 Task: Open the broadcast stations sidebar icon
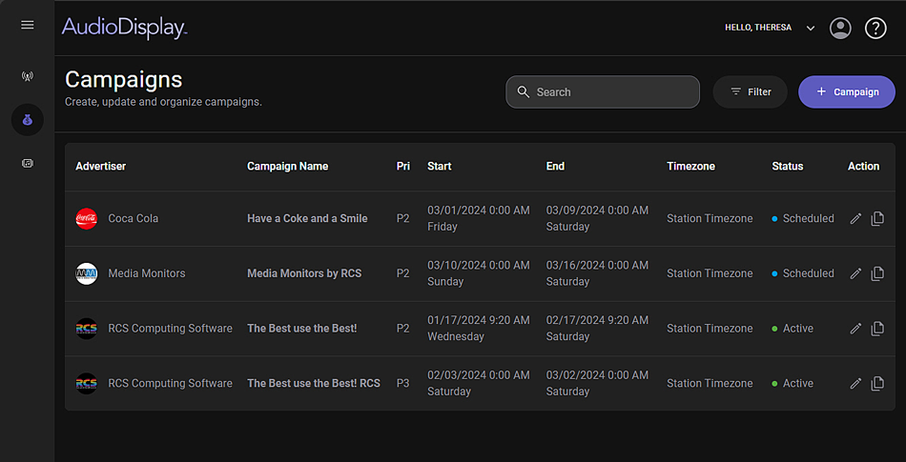click(27, 76)
